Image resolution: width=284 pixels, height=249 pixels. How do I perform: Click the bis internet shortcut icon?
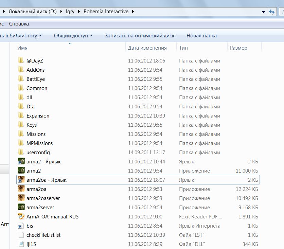click(21, 226)
